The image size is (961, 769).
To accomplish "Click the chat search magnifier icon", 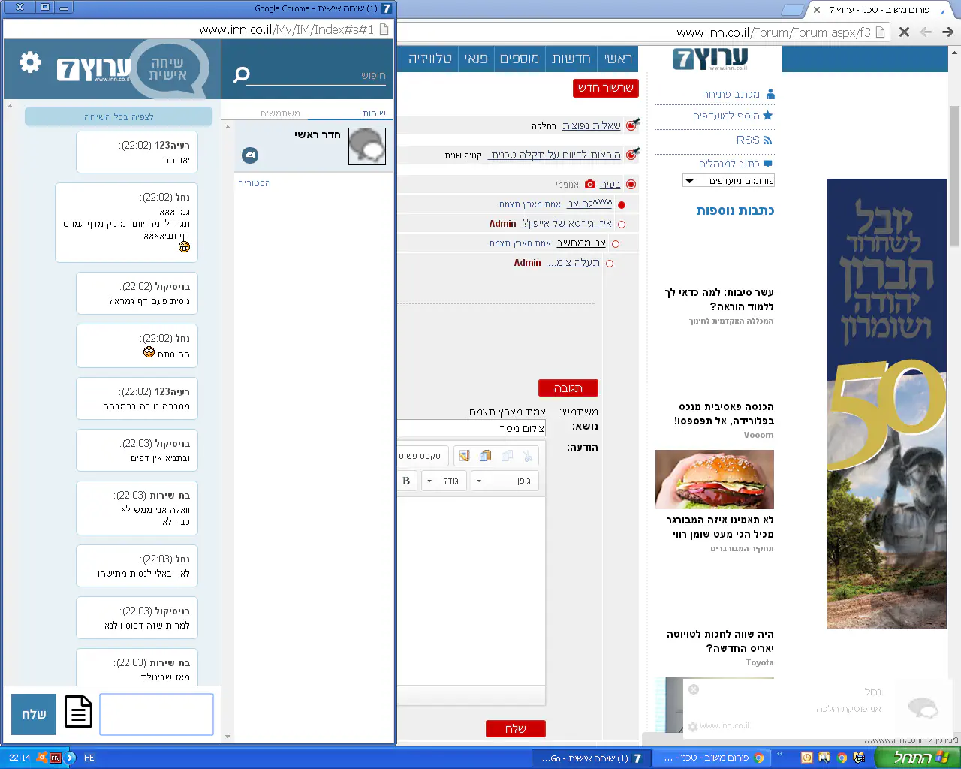I will pyautogui.click(x=241, y=75).
